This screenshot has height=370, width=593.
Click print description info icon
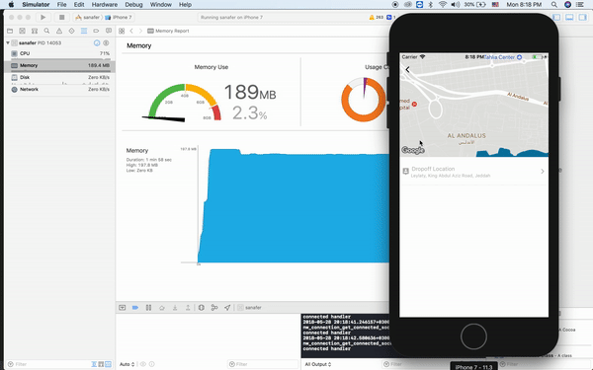(151, 364)
